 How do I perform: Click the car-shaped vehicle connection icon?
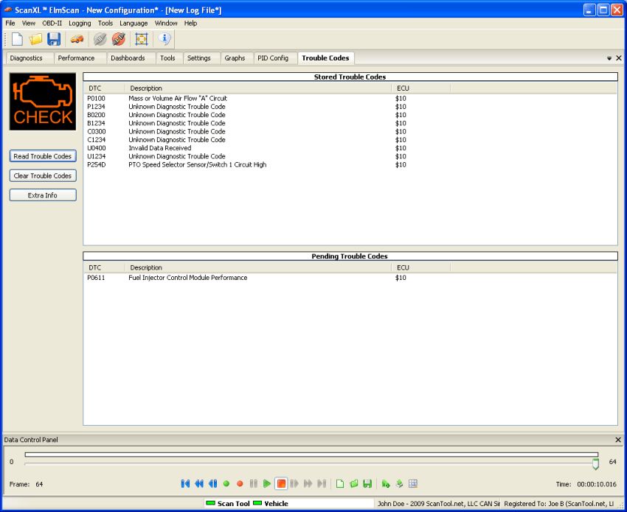coord(76,40)
